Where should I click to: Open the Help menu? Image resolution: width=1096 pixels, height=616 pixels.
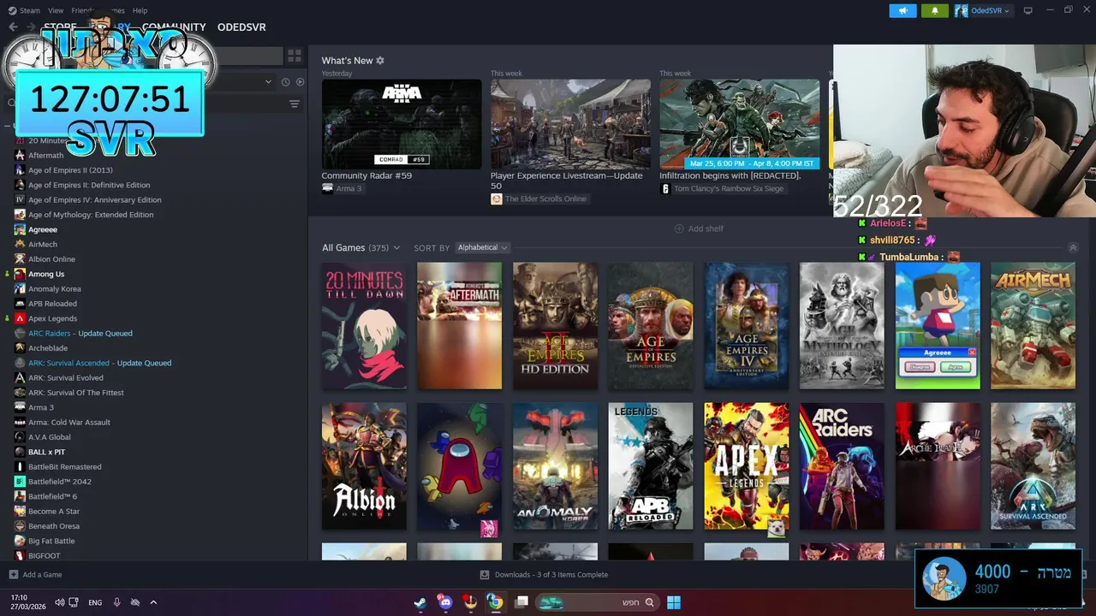coord(140,10)
